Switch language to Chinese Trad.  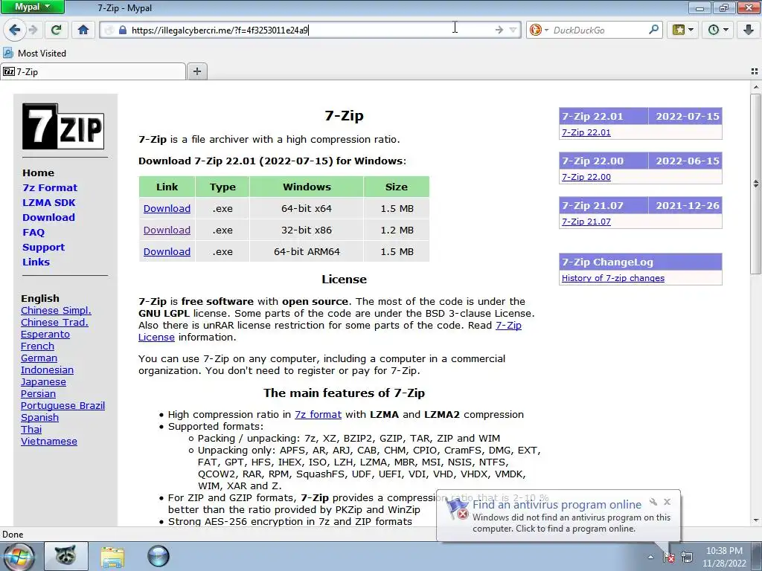pos(54,323)
